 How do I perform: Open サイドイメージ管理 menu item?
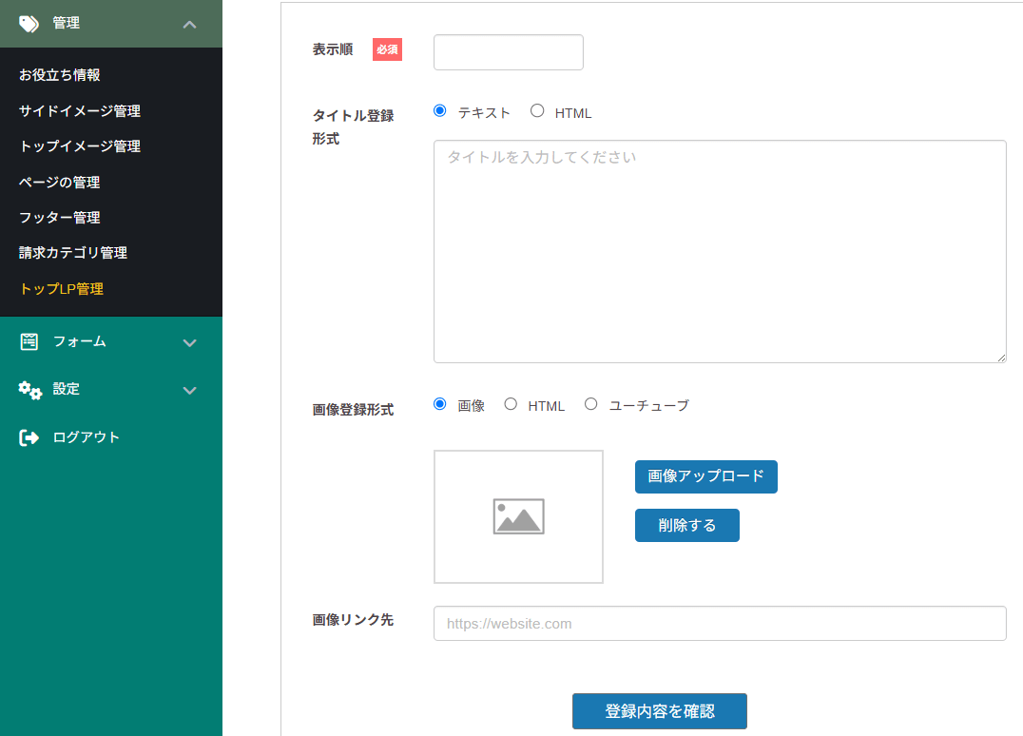tap(80, 111)
